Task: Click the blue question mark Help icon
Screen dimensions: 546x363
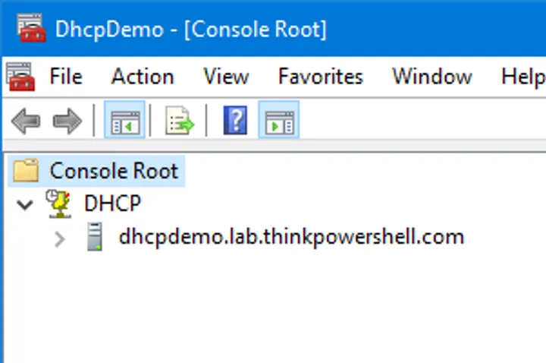Action: [235, 122]
